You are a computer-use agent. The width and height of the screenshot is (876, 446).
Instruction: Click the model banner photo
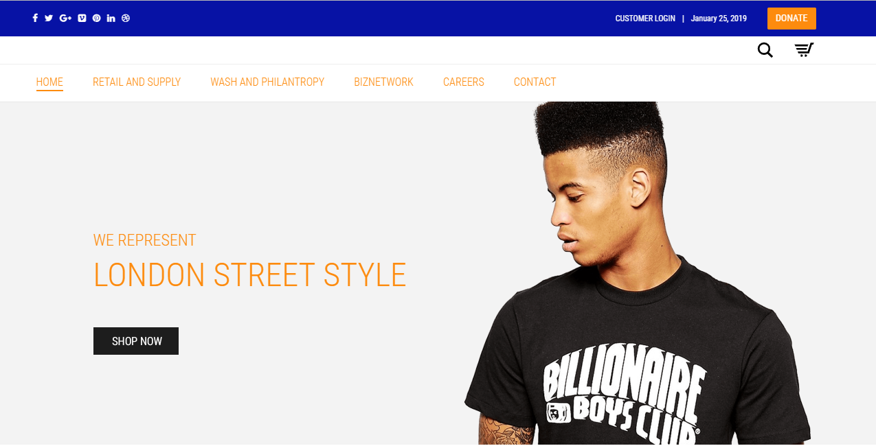coord(638,273)
